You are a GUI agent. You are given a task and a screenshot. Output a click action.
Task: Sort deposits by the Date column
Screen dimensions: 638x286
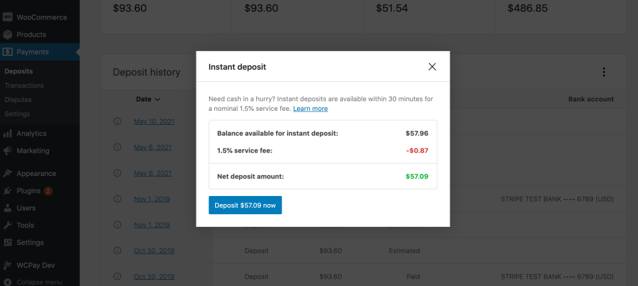tap(148, 99)
